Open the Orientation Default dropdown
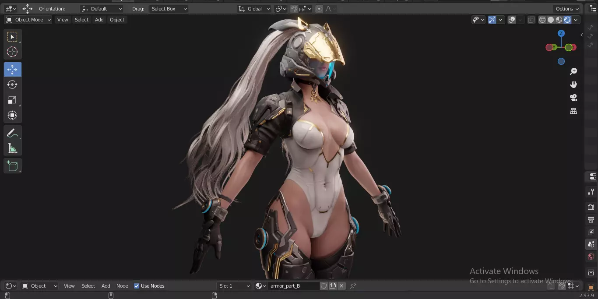The width and height of the screenshot is (598, 299). click(102, 9)
